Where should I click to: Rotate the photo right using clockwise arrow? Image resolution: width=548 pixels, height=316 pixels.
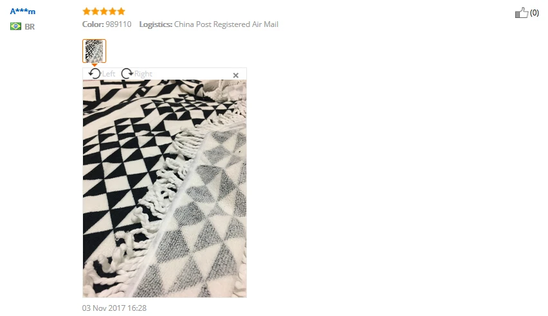point(127,74)
